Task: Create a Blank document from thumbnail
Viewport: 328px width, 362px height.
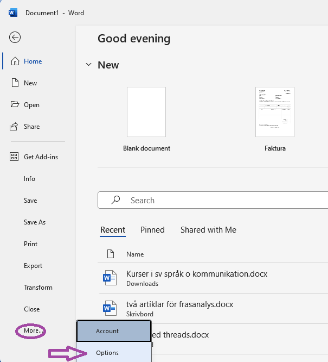Action: pos(146,112)
